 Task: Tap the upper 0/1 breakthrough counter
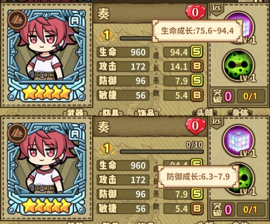click(251, 96)
